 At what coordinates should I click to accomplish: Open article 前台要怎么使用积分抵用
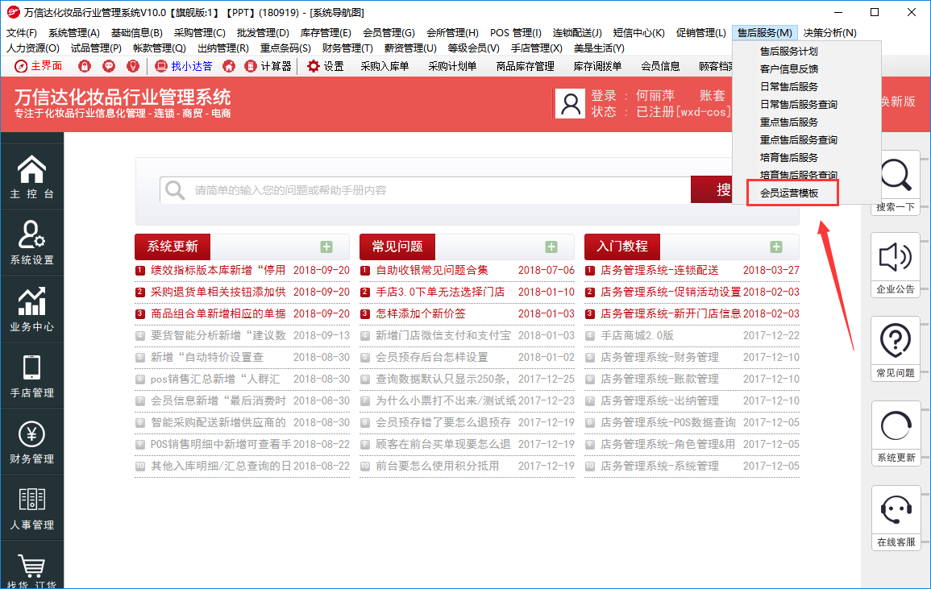coord(437,466)
